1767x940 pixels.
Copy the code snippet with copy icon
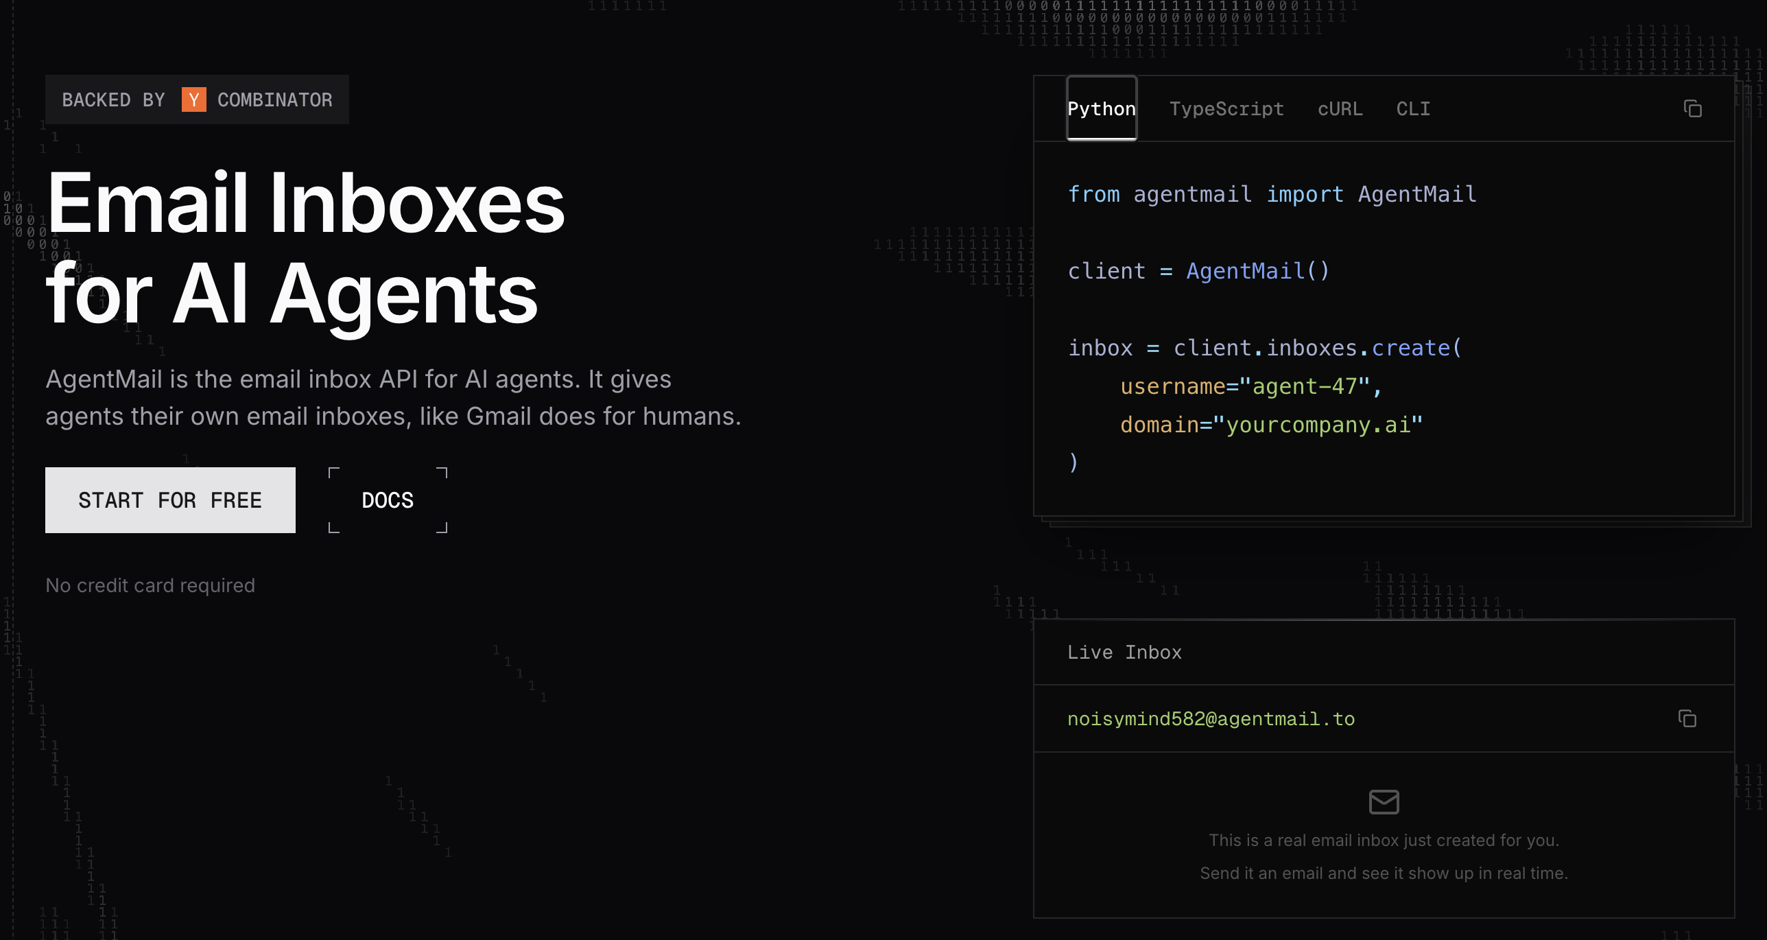tap(1693, 108)
